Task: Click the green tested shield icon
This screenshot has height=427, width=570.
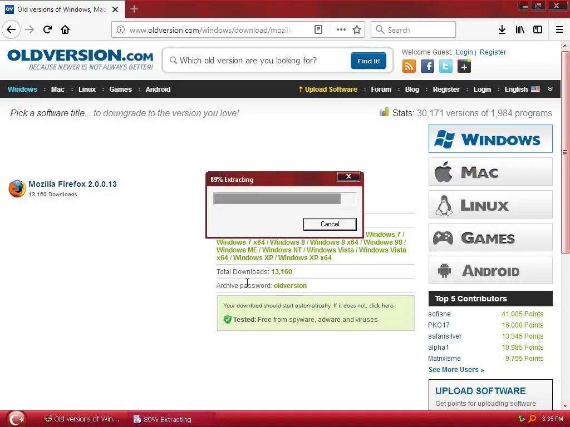Action: pyautogui.click(x=228, y=319)
